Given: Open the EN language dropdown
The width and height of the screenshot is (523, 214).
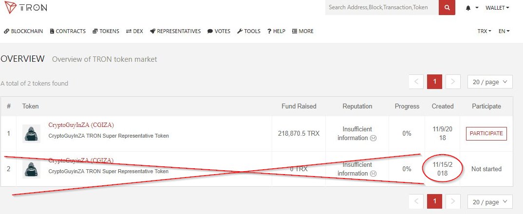Looking at the screenshot, I should click(504, 31).
